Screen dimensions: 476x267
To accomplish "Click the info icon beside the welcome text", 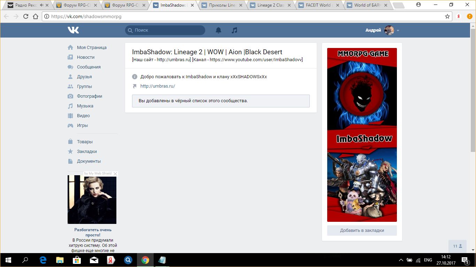I will tap(135, 77).
